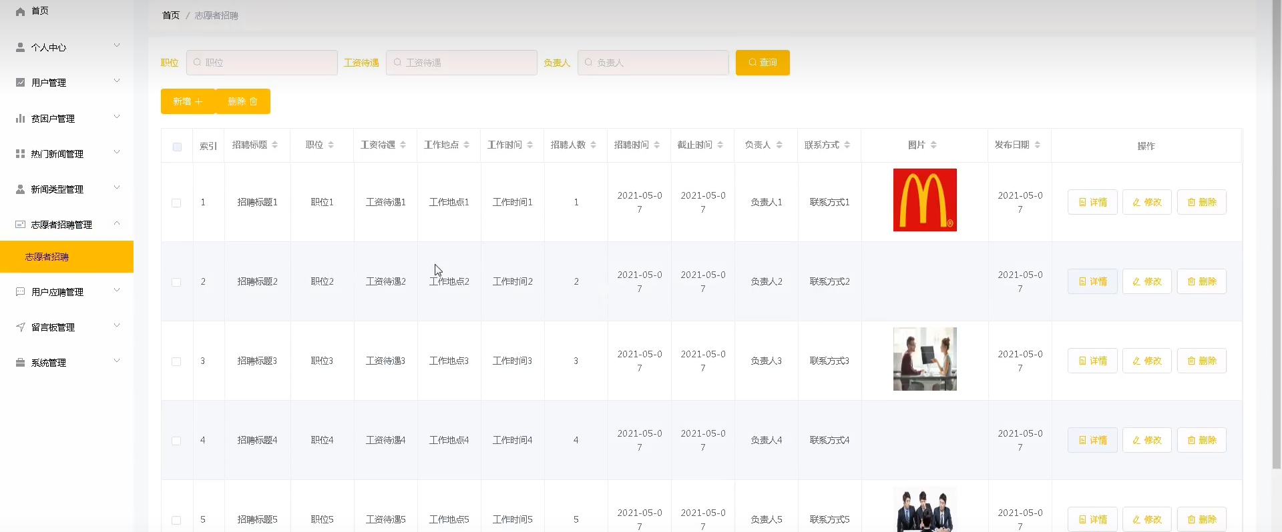Open the 系统管理 menu label
The image size is (1282, 532).
(48, 363)
